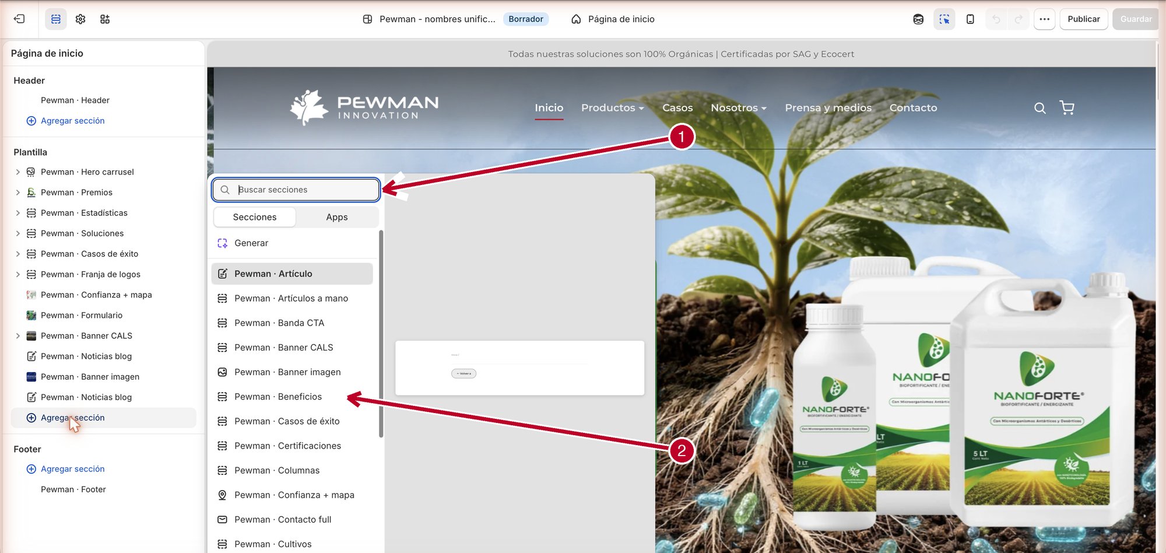Select Pewman · Banda CTA section
This screenshot has height=553, width=1166.
tap(292, 323)
